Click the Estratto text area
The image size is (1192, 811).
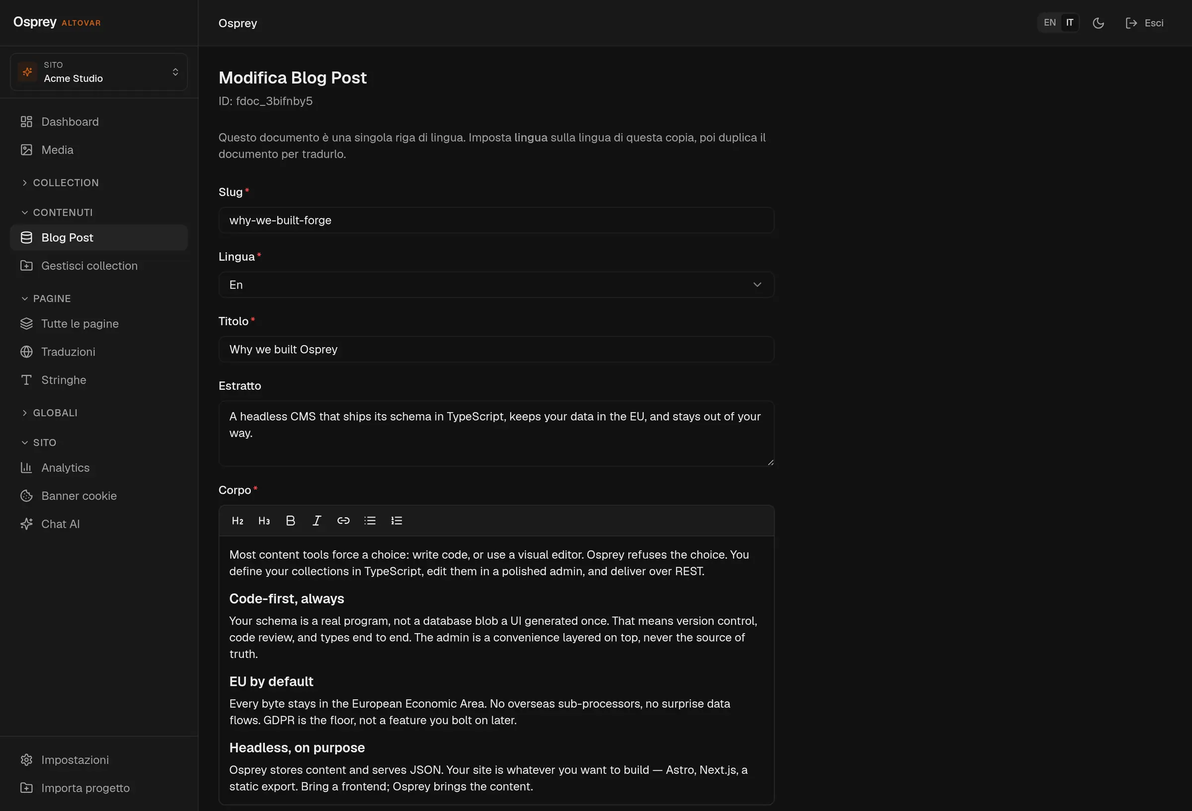pyautogui.click(x=496, y=434)
